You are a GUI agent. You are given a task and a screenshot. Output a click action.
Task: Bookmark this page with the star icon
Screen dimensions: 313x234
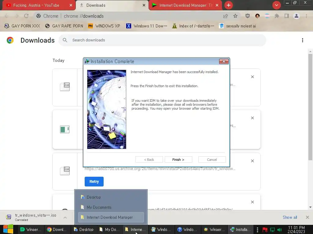[235, 16]
